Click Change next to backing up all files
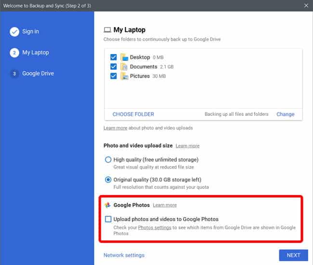 (x=285, y=114)
